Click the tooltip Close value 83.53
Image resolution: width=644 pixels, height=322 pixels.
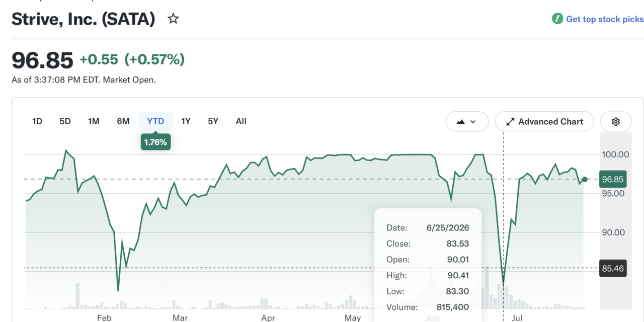(457, 244)
